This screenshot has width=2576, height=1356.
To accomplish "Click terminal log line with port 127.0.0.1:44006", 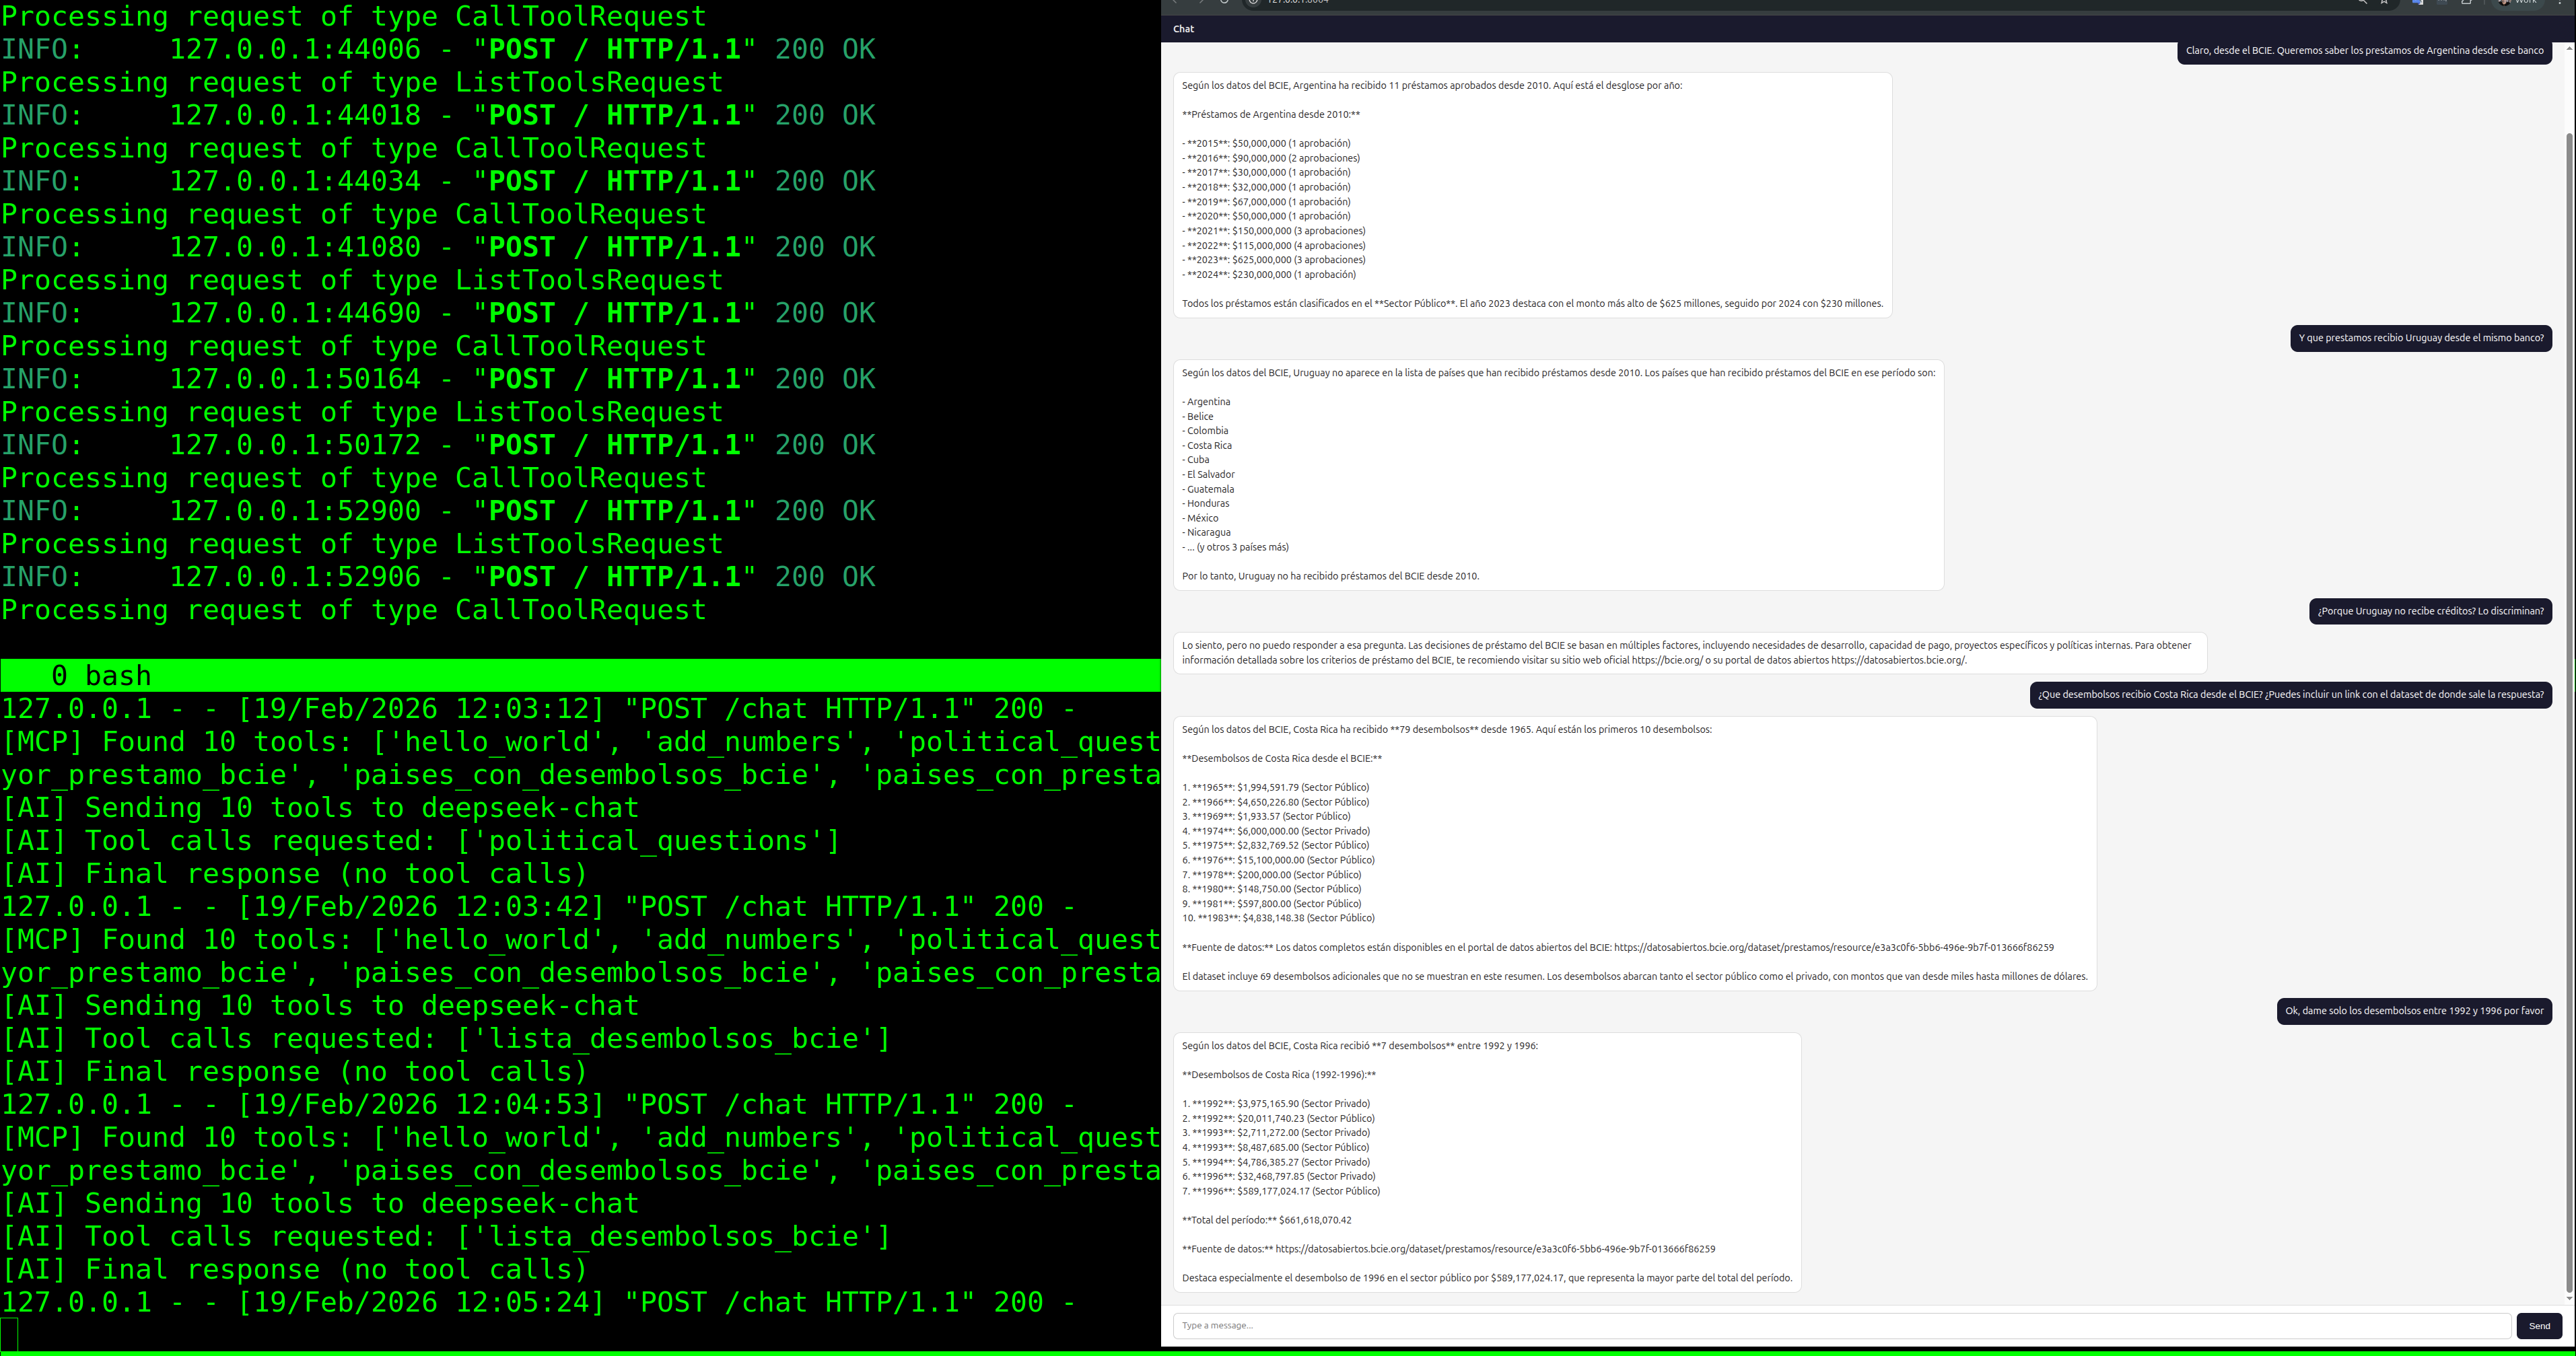I will point(438,49).
